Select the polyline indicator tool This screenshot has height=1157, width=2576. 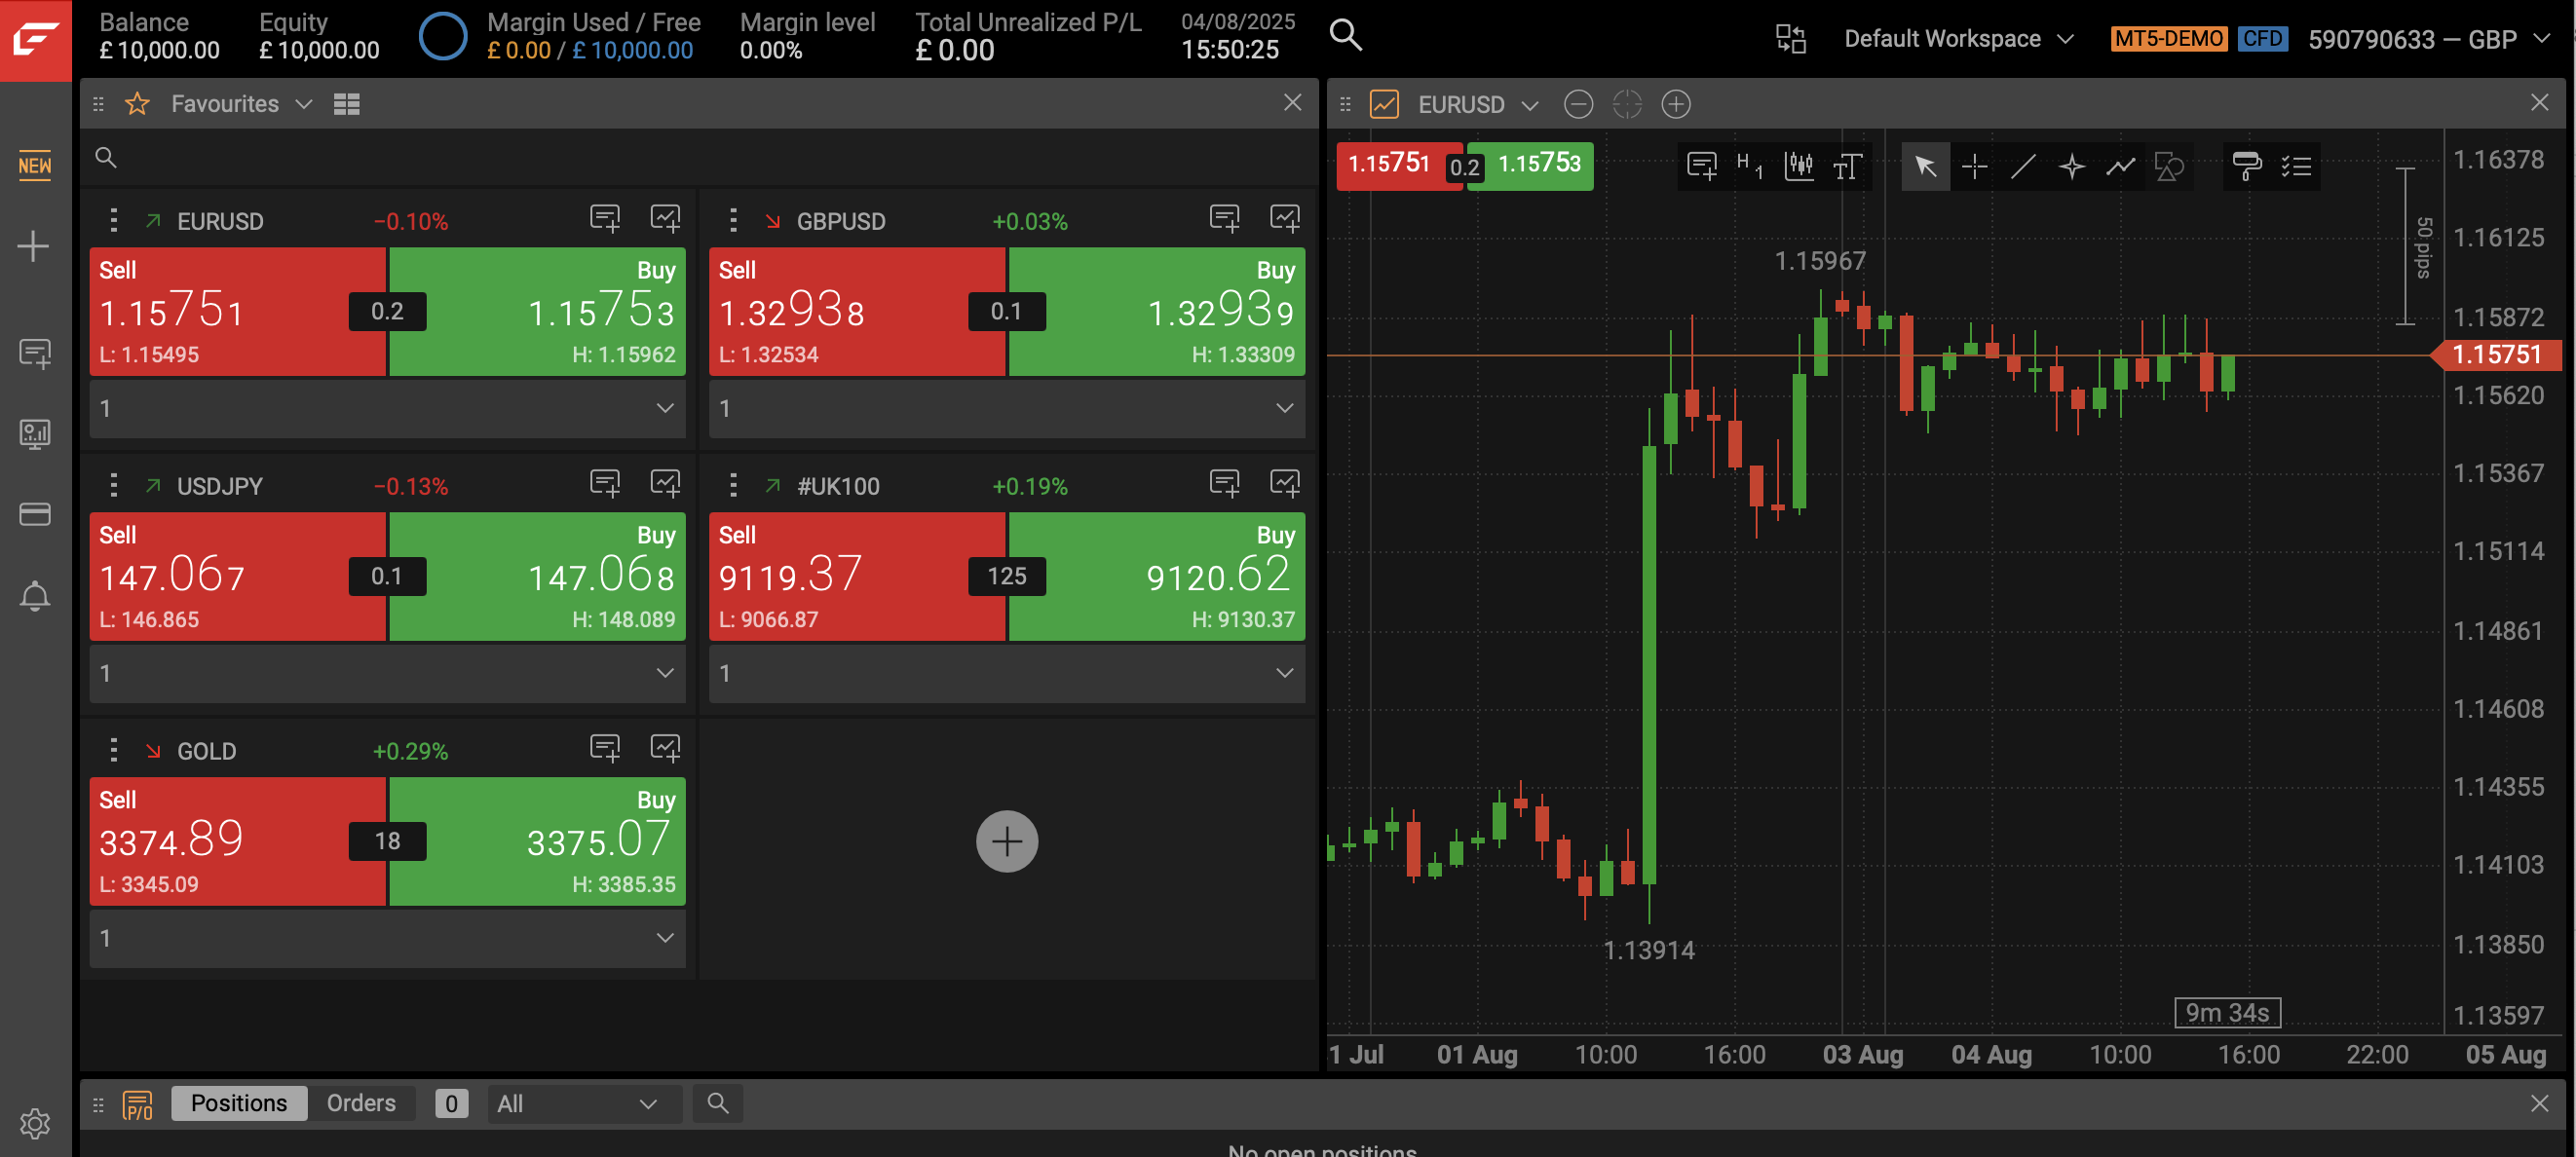coord(2121,166)
